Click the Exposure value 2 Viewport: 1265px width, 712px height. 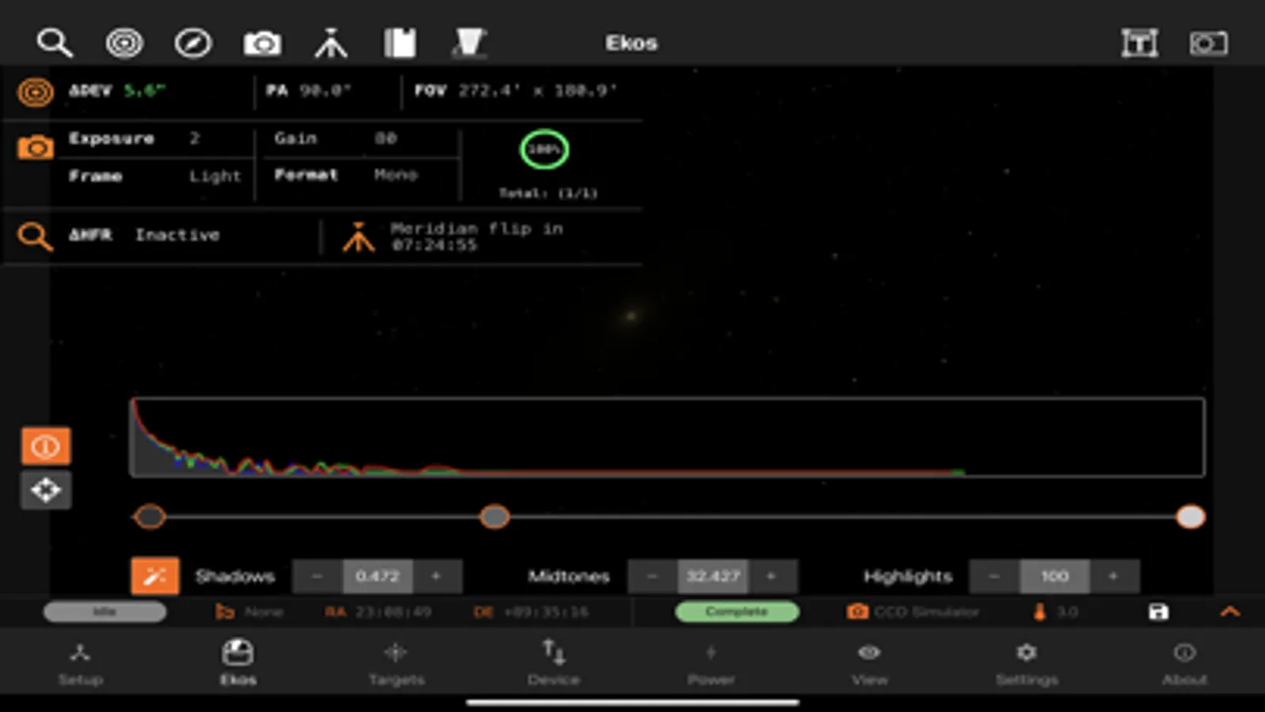point(195,138)
